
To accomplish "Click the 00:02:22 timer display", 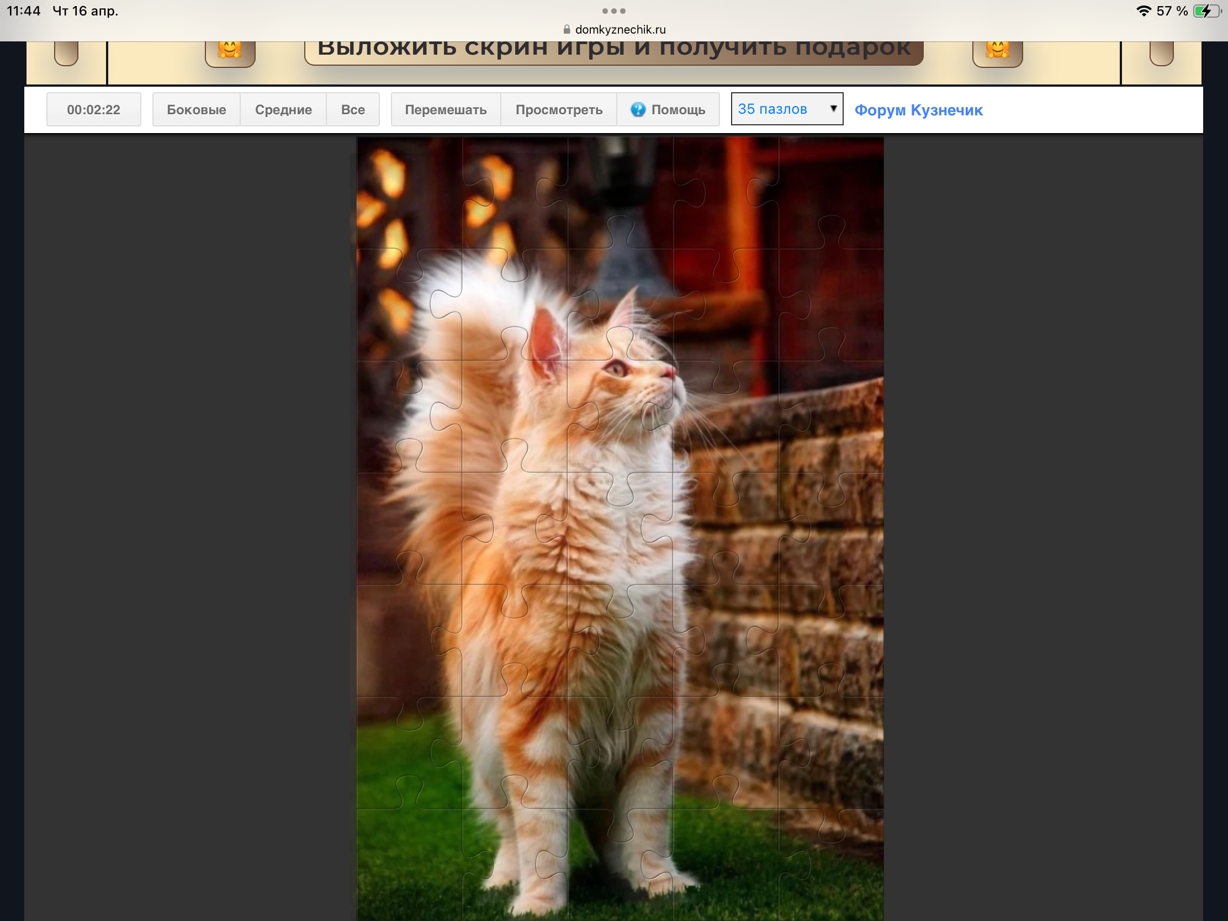I will [94, 110].
